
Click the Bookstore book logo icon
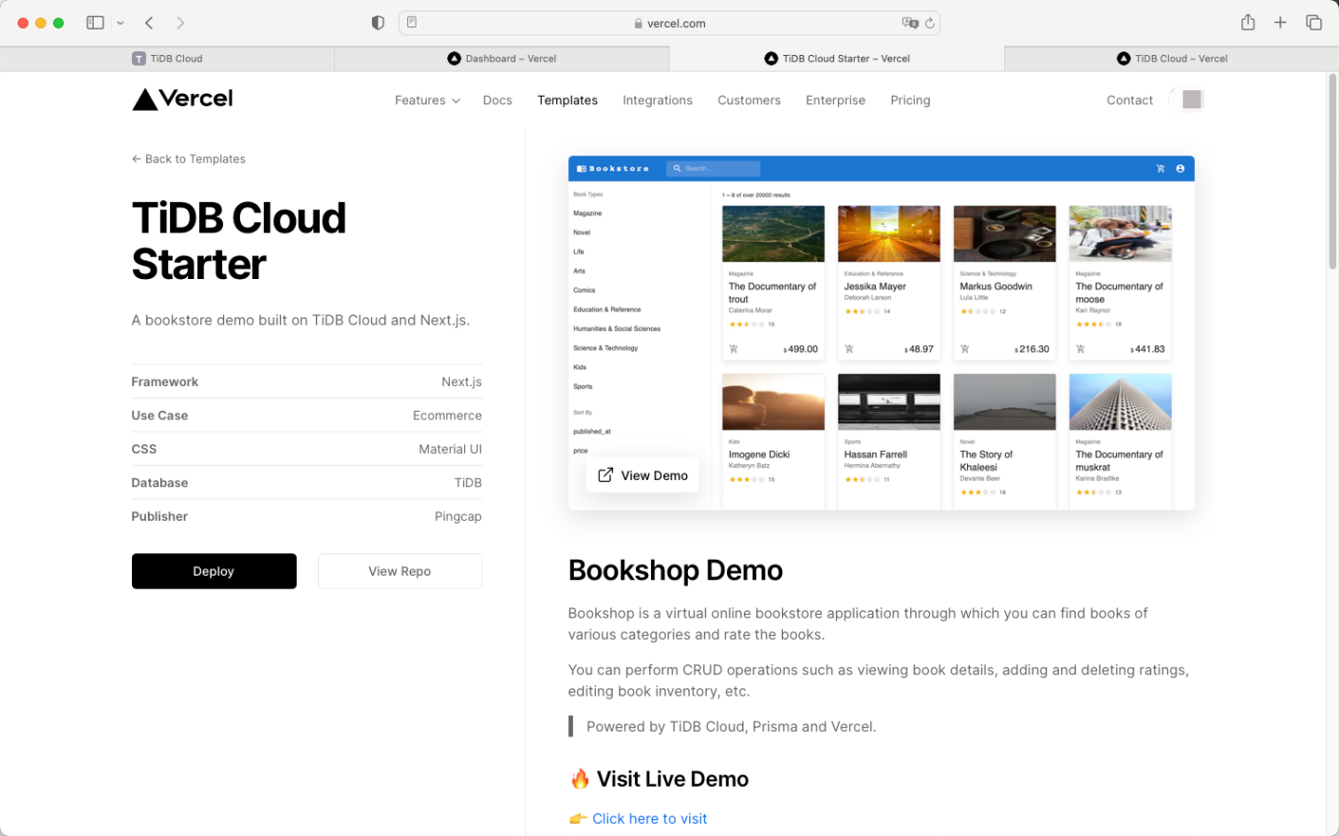coord(581,168)
